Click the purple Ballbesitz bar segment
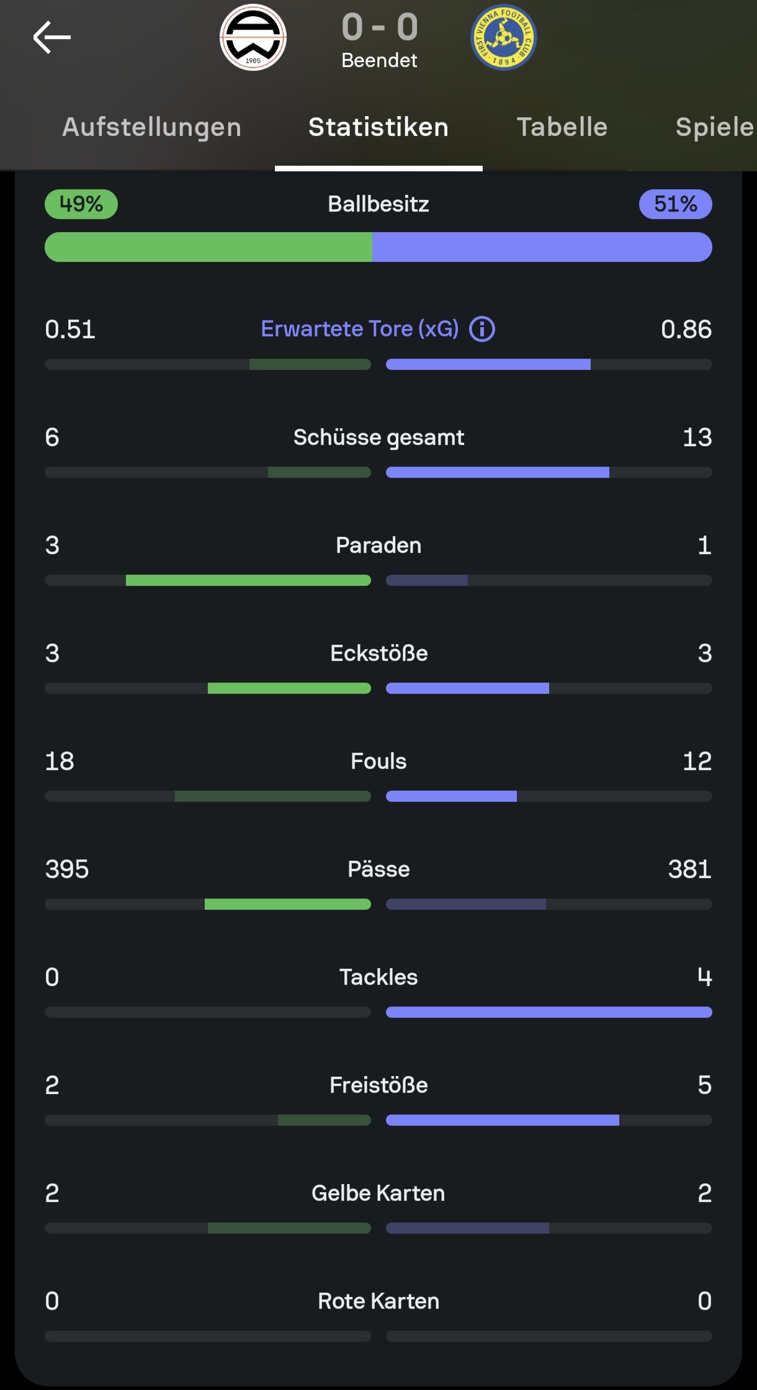 542,247
